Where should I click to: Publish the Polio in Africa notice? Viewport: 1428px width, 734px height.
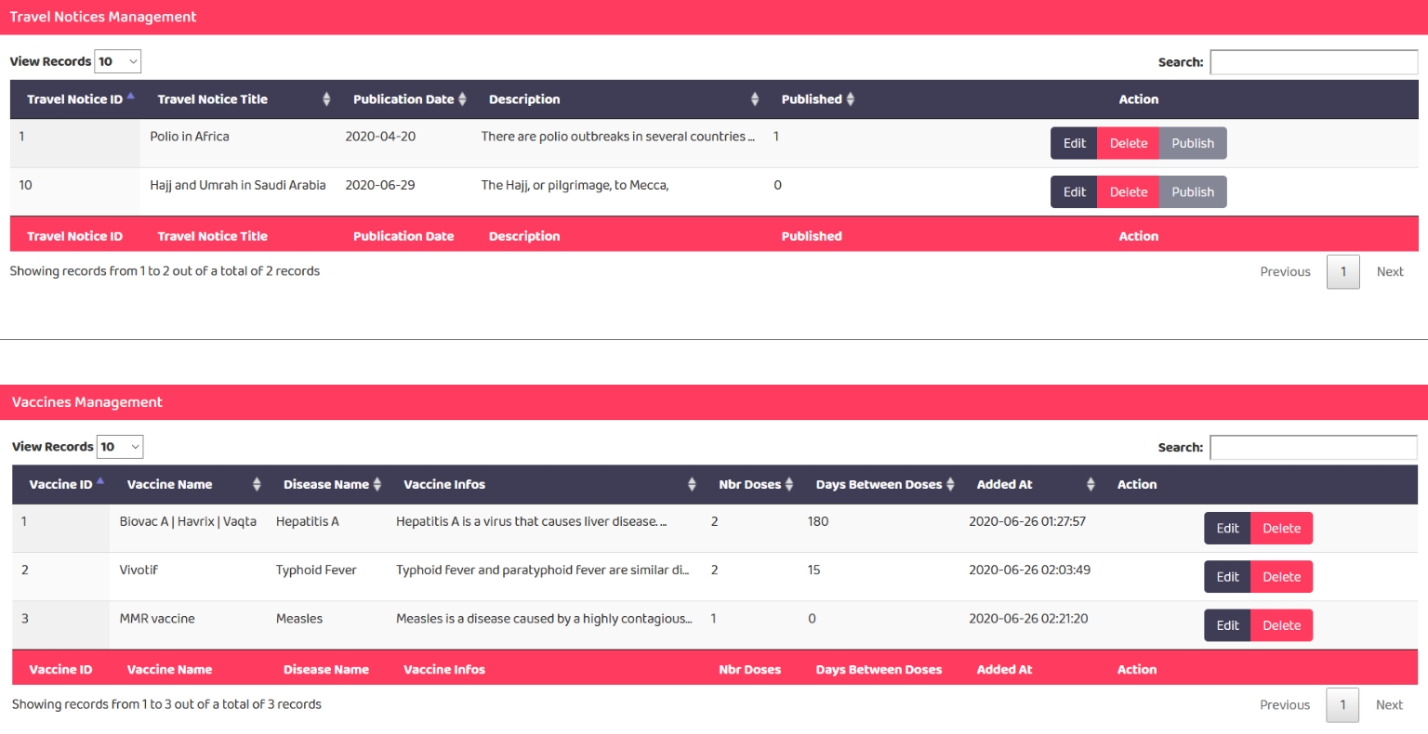pos(1193,143)
